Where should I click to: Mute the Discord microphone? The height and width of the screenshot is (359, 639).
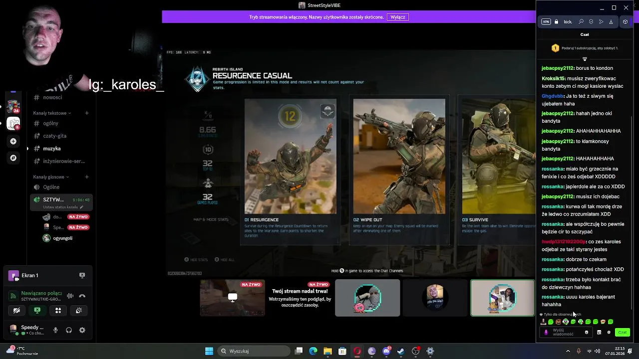(55, 330)
